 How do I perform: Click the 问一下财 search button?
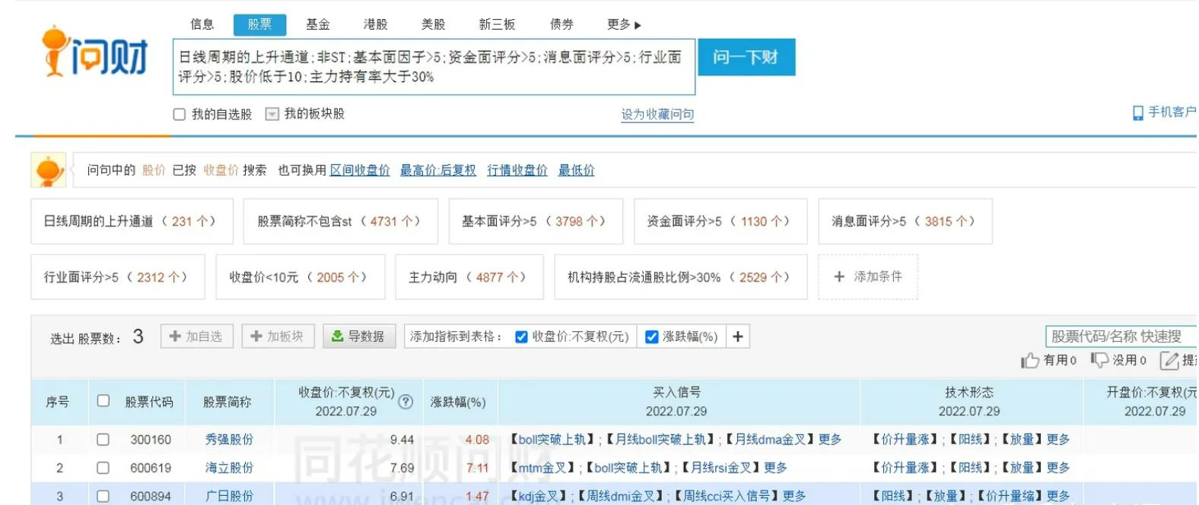click(746, 57)
